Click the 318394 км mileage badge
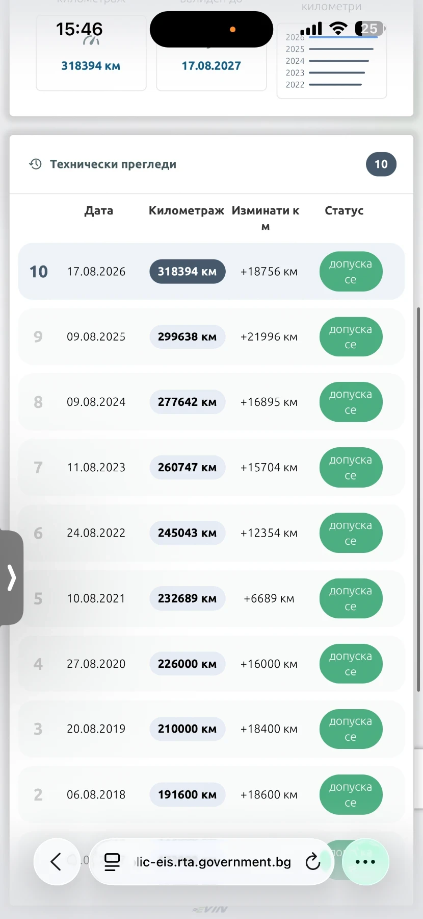 tap(187, 272)
